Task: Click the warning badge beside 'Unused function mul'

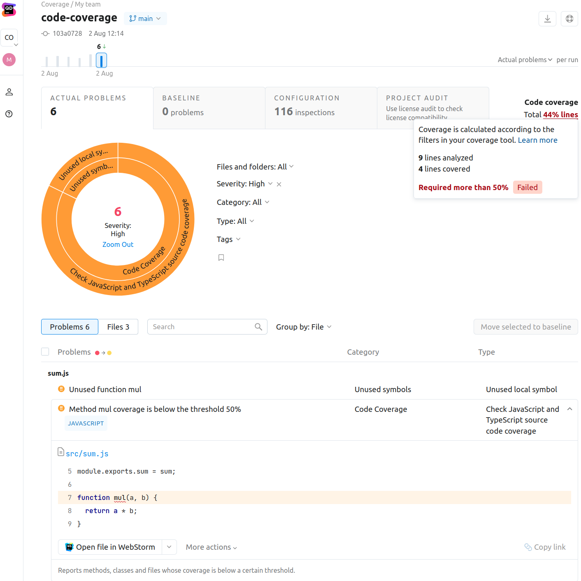Action: (x=61, y=389)
